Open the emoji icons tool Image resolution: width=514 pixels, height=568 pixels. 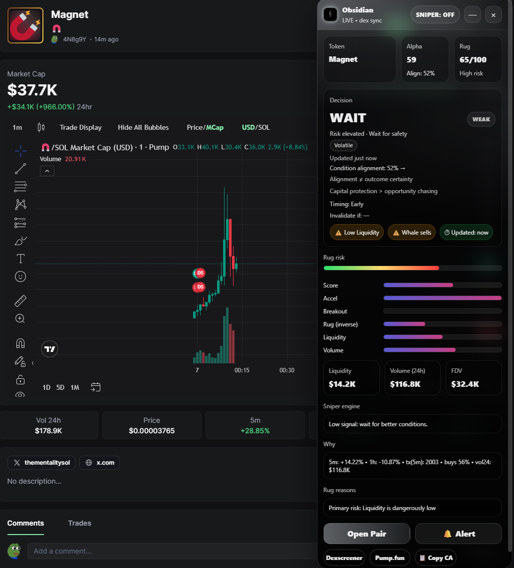pyautogui.click(x=20, y=277)
